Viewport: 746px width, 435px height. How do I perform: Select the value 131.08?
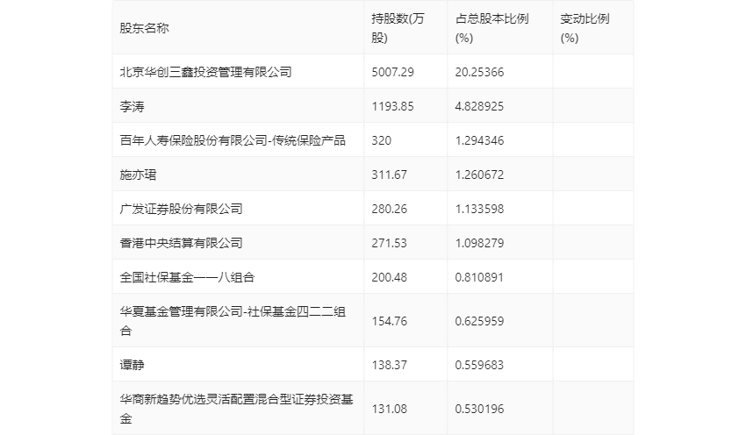389,409
